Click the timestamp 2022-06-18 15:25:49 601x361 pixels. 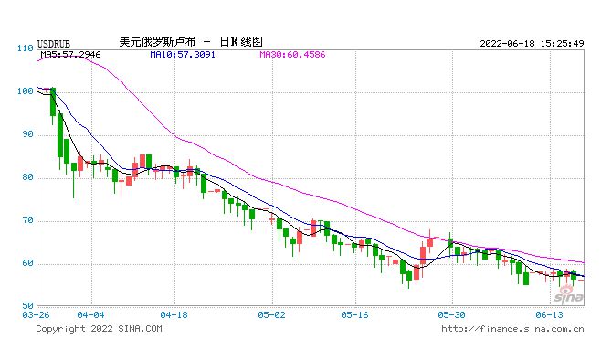tap(532, 43)
